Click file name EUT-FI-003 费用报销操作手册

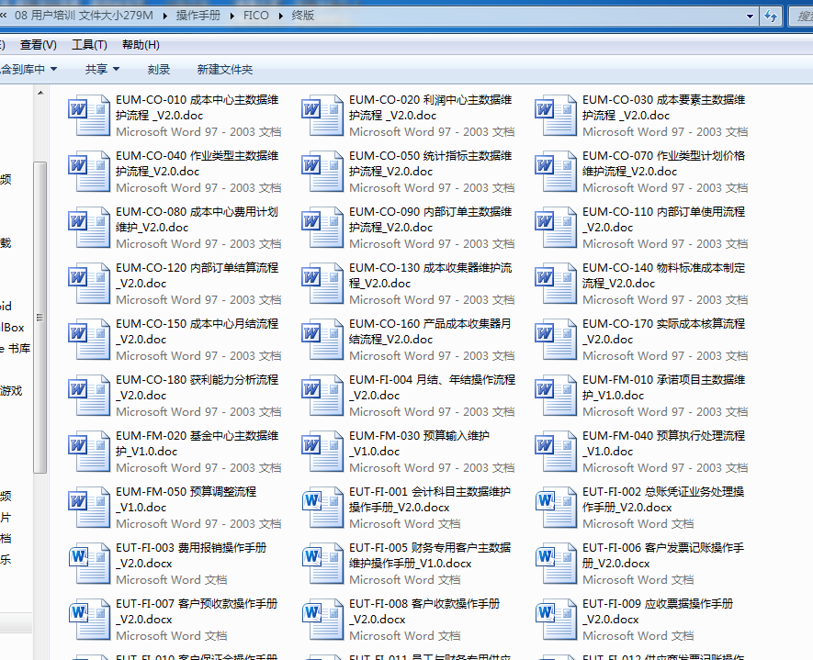[191, 554]
